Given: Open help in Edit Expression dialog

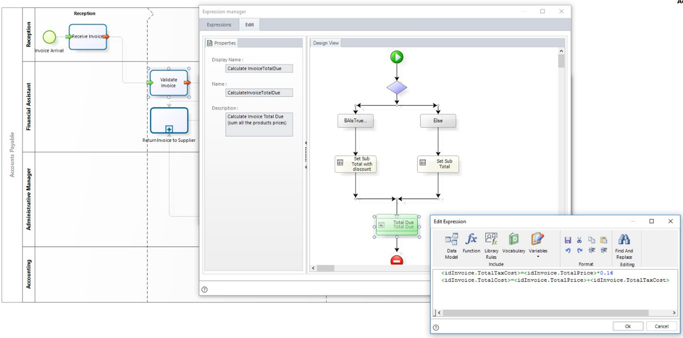Looking at the screenshot, I should tap(436, 327).
